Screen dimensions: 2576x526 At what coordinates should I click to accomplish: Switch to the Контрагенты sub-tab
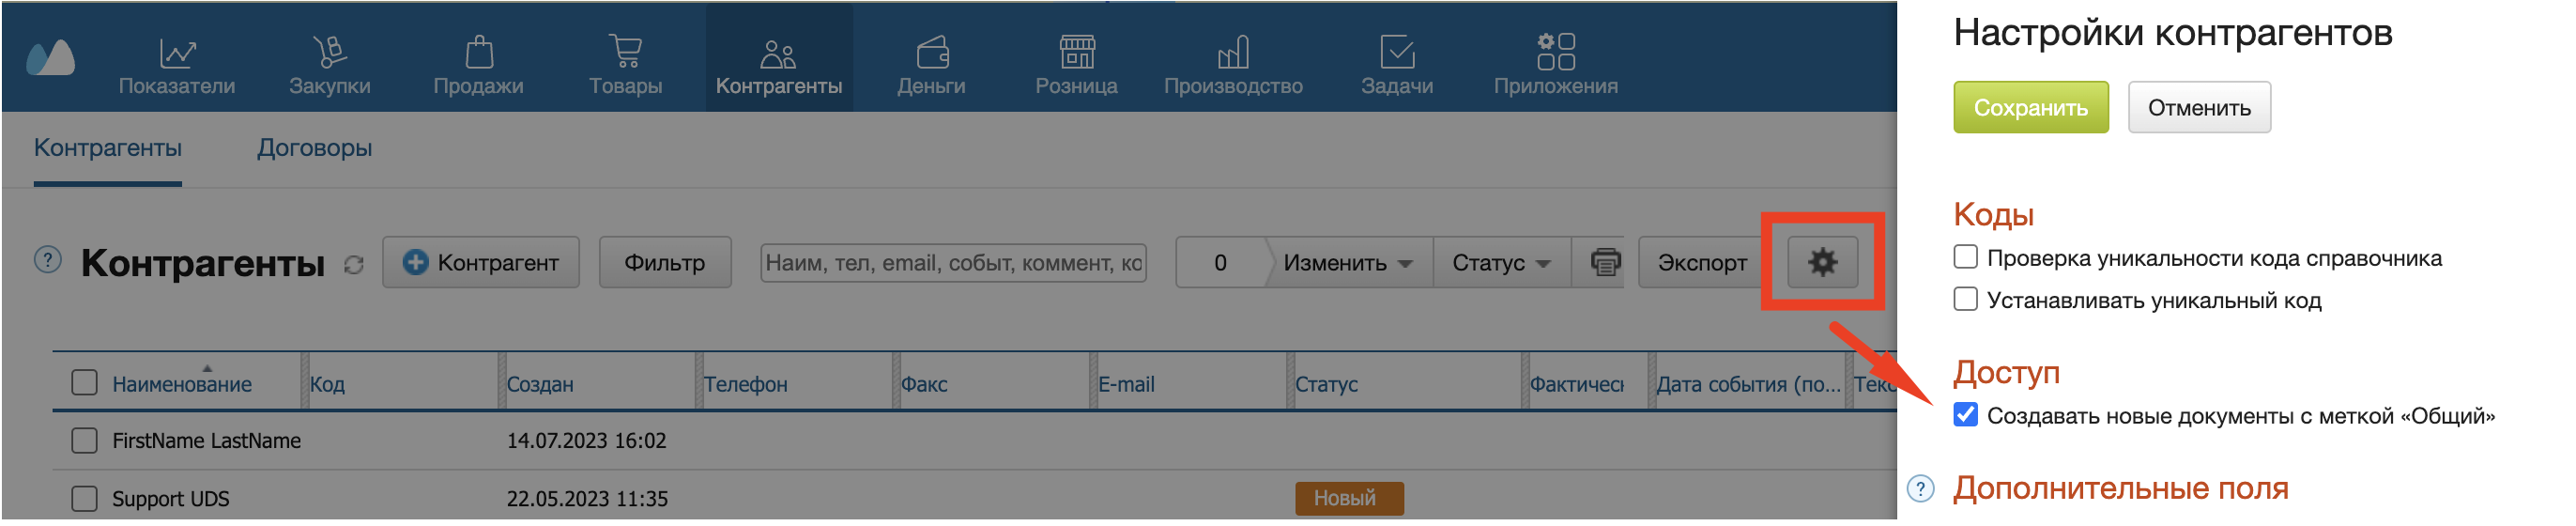click(108, 148)
